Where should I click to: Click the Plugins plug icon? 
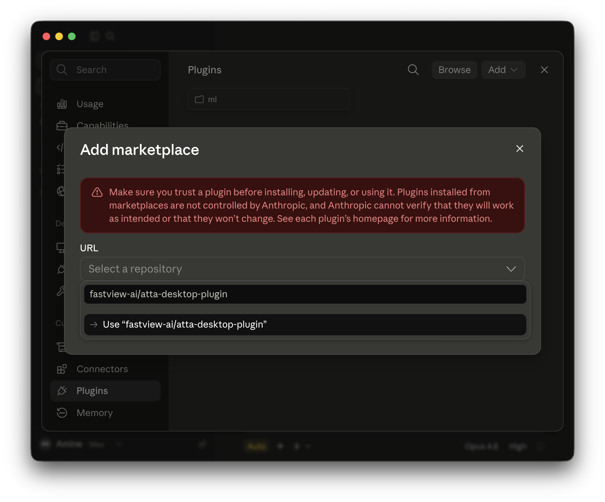pos(62,391)
